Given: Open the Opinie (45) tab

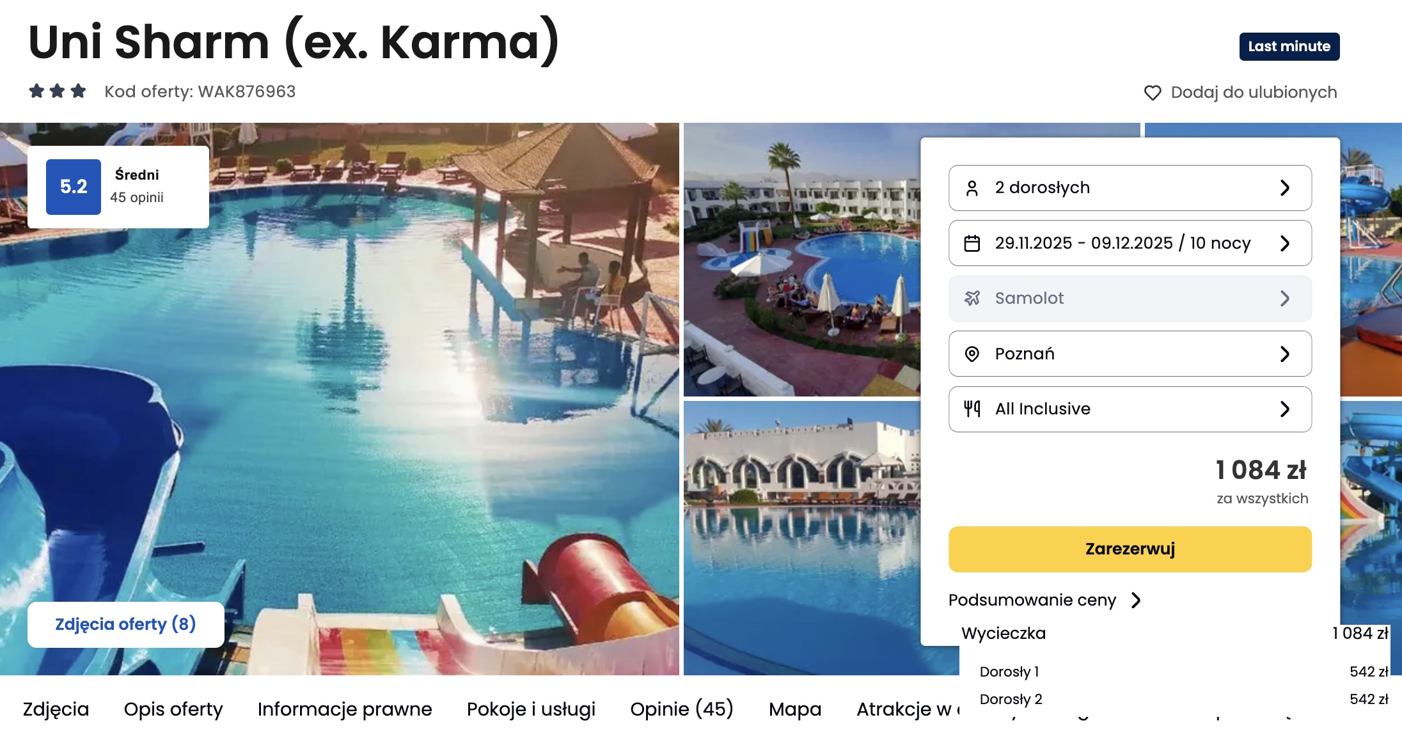Looking at the screenshot, I should coord(682,709).
